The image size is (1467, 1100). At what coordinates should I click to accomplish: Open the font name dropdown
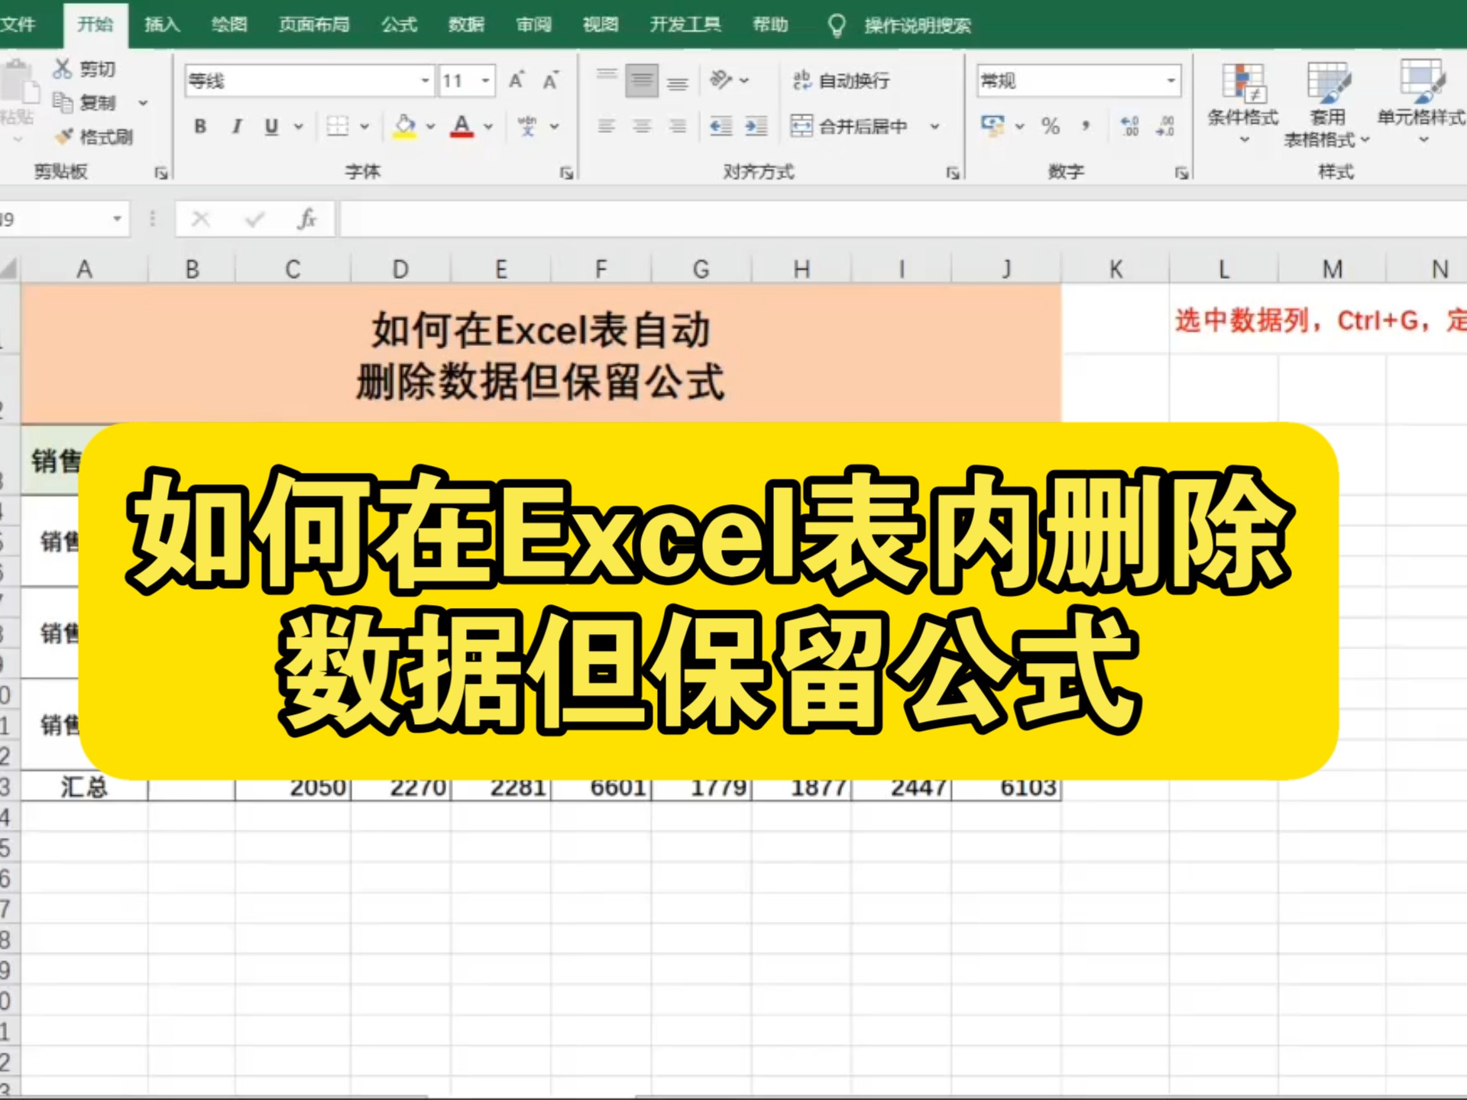pos(425,80)
